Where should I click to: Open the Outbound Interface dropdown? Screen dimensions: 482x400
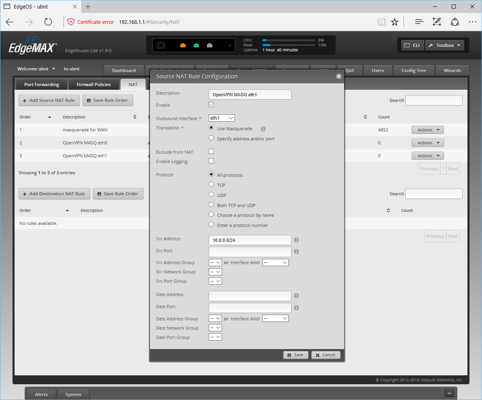222,118
